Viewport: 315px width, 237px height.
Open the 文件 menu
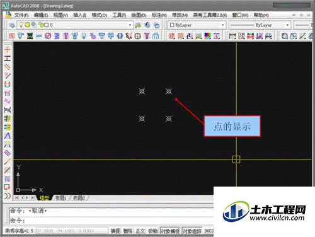[21, 15]
